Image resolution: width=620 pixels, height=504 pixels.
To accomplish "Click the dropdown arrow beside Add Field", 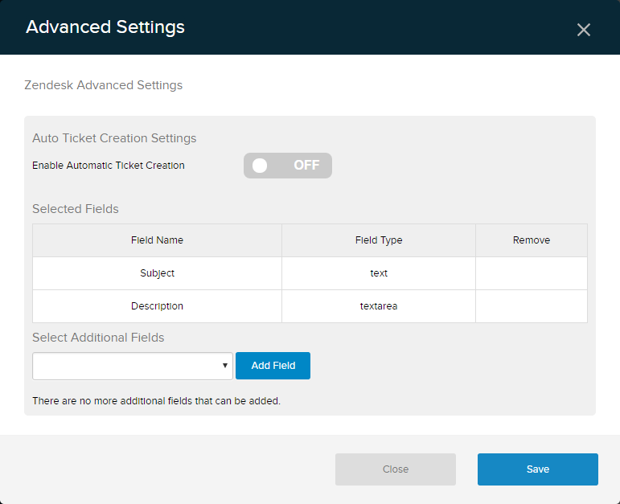I will tap(225, 366).
